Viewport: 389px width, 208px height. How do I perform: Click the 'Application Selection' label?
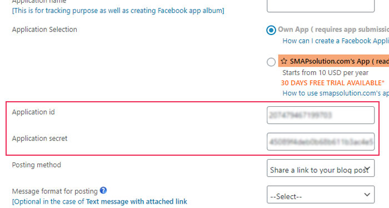pyautogui.click(x=44, y=29)
